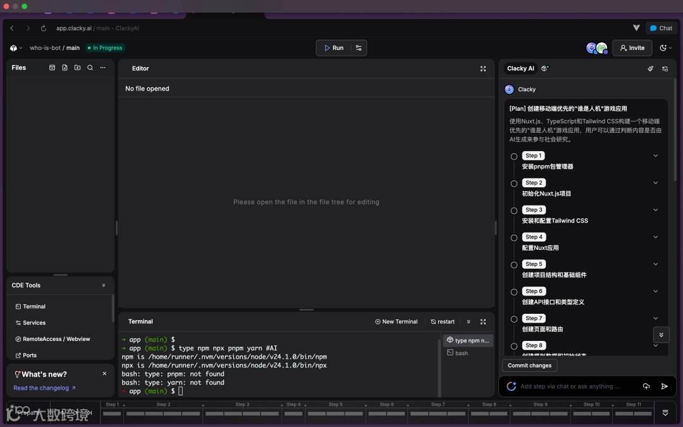
Task: Click the upload icon in chat input
Action: 646,387
